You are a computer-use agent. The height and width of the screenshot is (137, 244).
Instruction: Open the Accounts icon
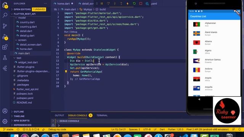pyautogui.click(x=5, y=111)
